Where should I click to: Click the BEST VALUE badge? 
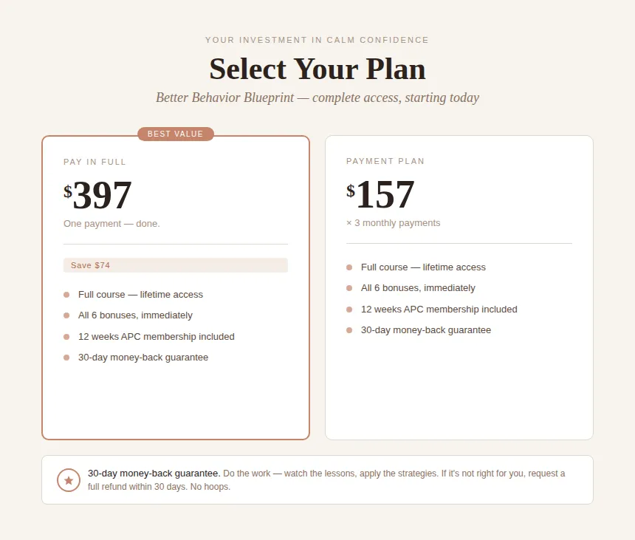tap(175, 134)
